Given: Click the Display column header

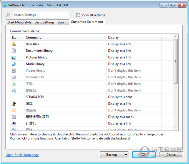Looking at the screenshot, I should [134, 37].
